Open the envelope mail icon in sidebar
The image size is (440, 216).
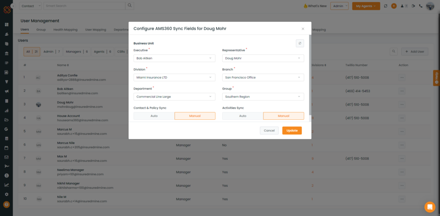[6, 157]
